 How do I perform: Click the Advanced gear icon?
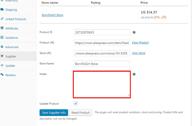point(2,47)
